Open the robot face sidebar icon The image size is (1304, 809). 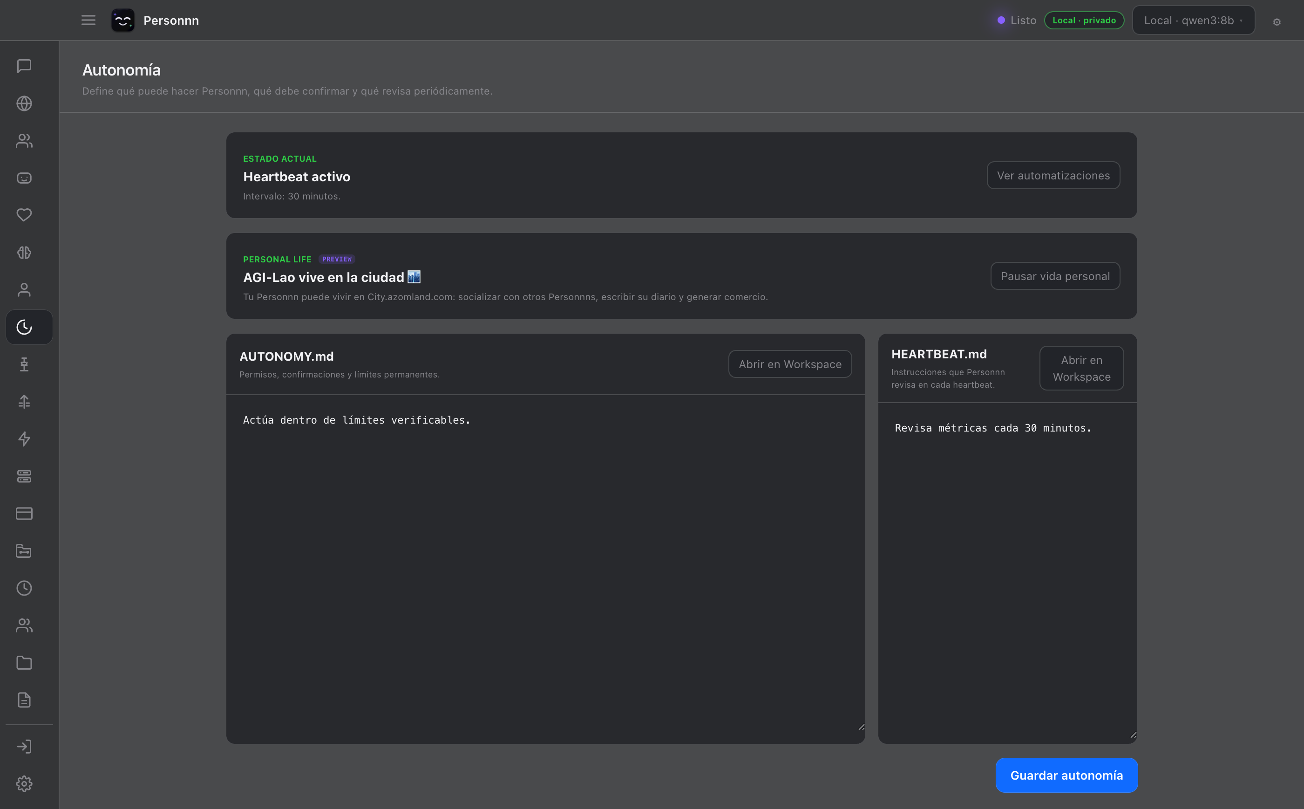pos(24,178)
